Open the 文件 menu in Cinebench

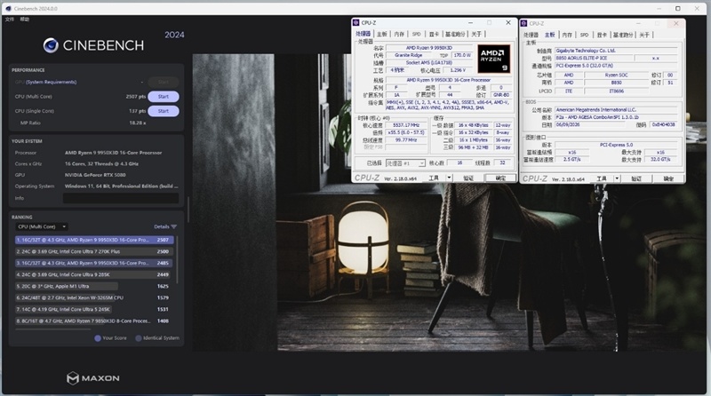coord(10,20)
